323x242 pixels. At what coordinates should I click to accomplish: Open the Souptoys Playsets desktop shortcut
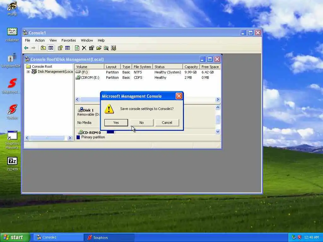(x=12, y=140)
